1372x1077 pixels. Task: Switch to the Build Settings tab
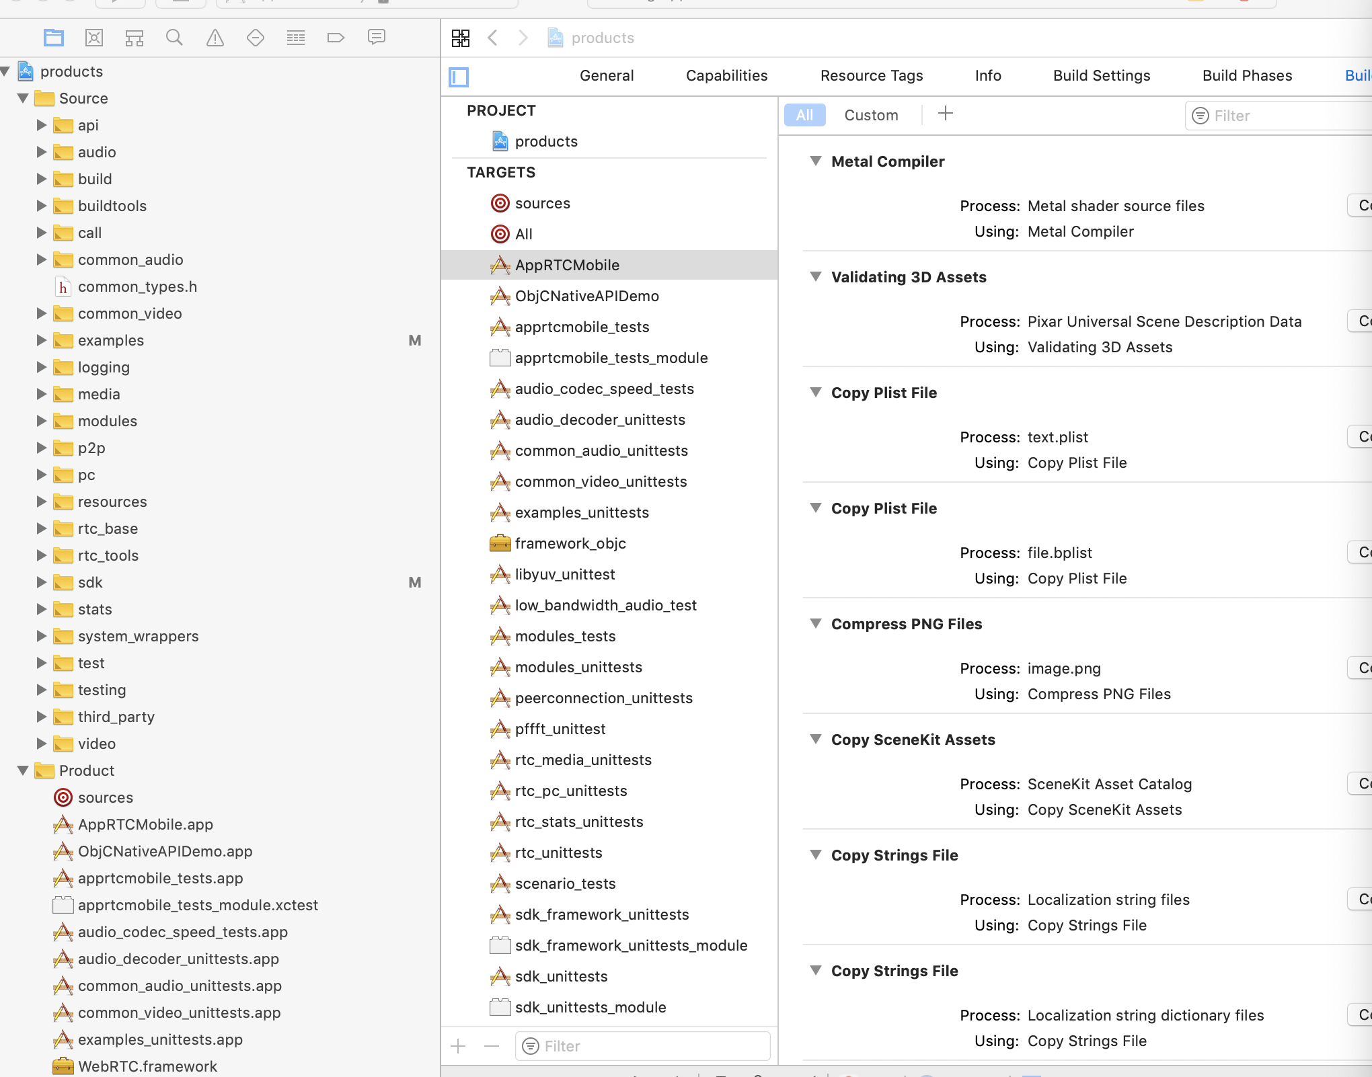(1101, 75)
